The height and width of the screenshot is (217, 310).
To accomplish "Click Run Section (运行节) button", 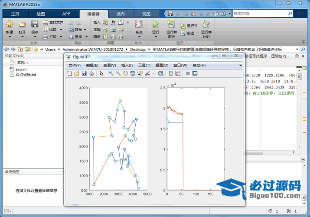I will point(189,26).
